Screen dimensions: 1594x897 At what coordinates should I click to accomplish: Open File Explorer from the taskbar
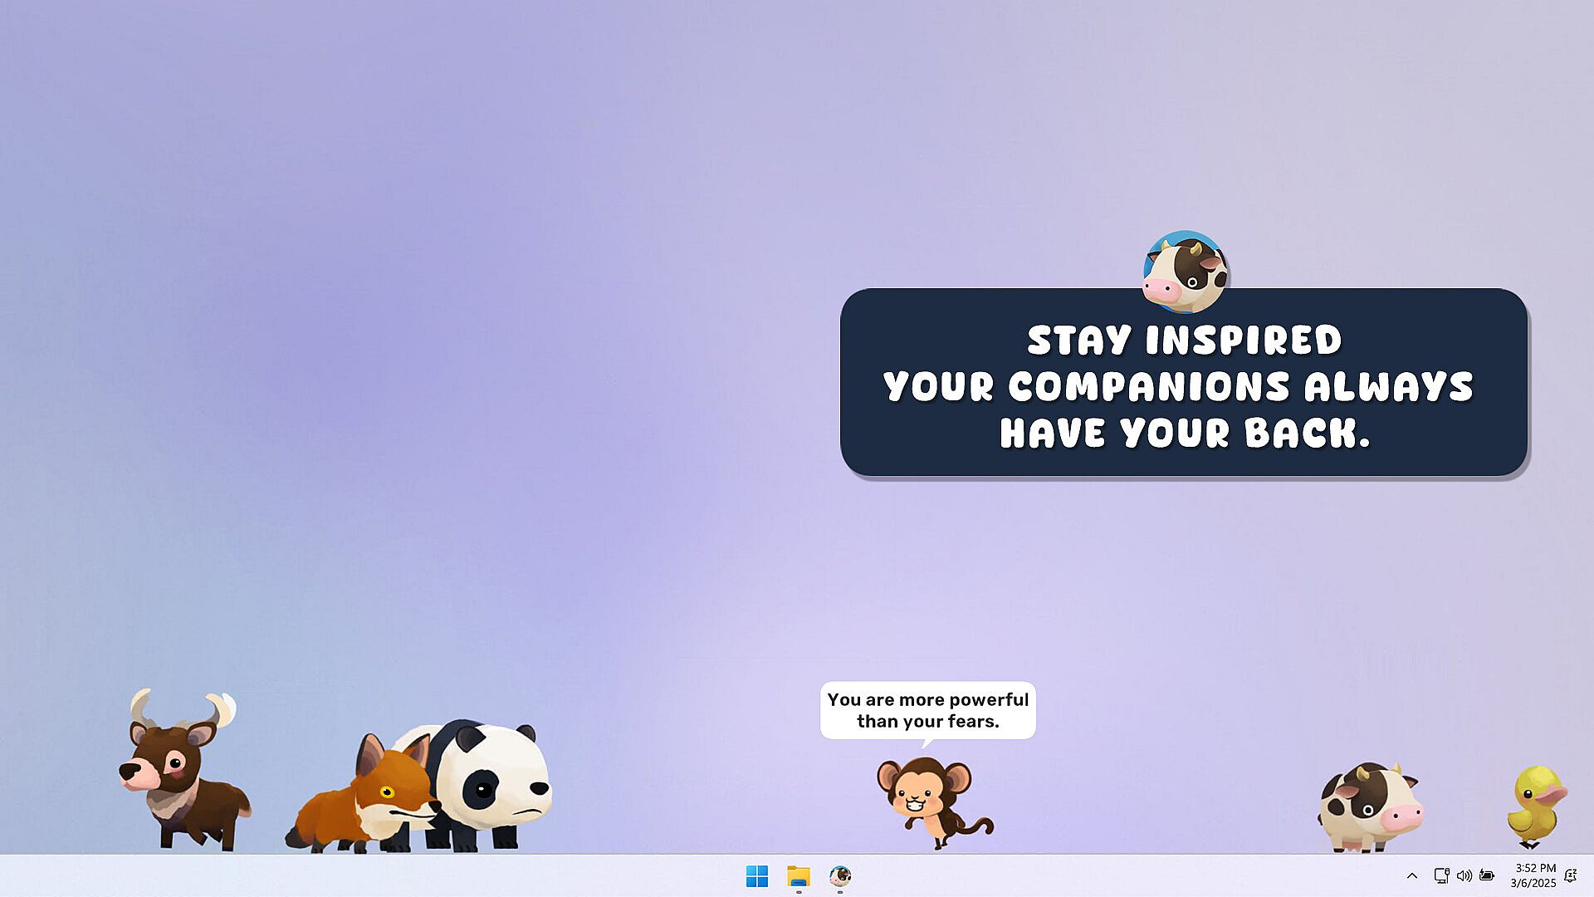[799, 875]
